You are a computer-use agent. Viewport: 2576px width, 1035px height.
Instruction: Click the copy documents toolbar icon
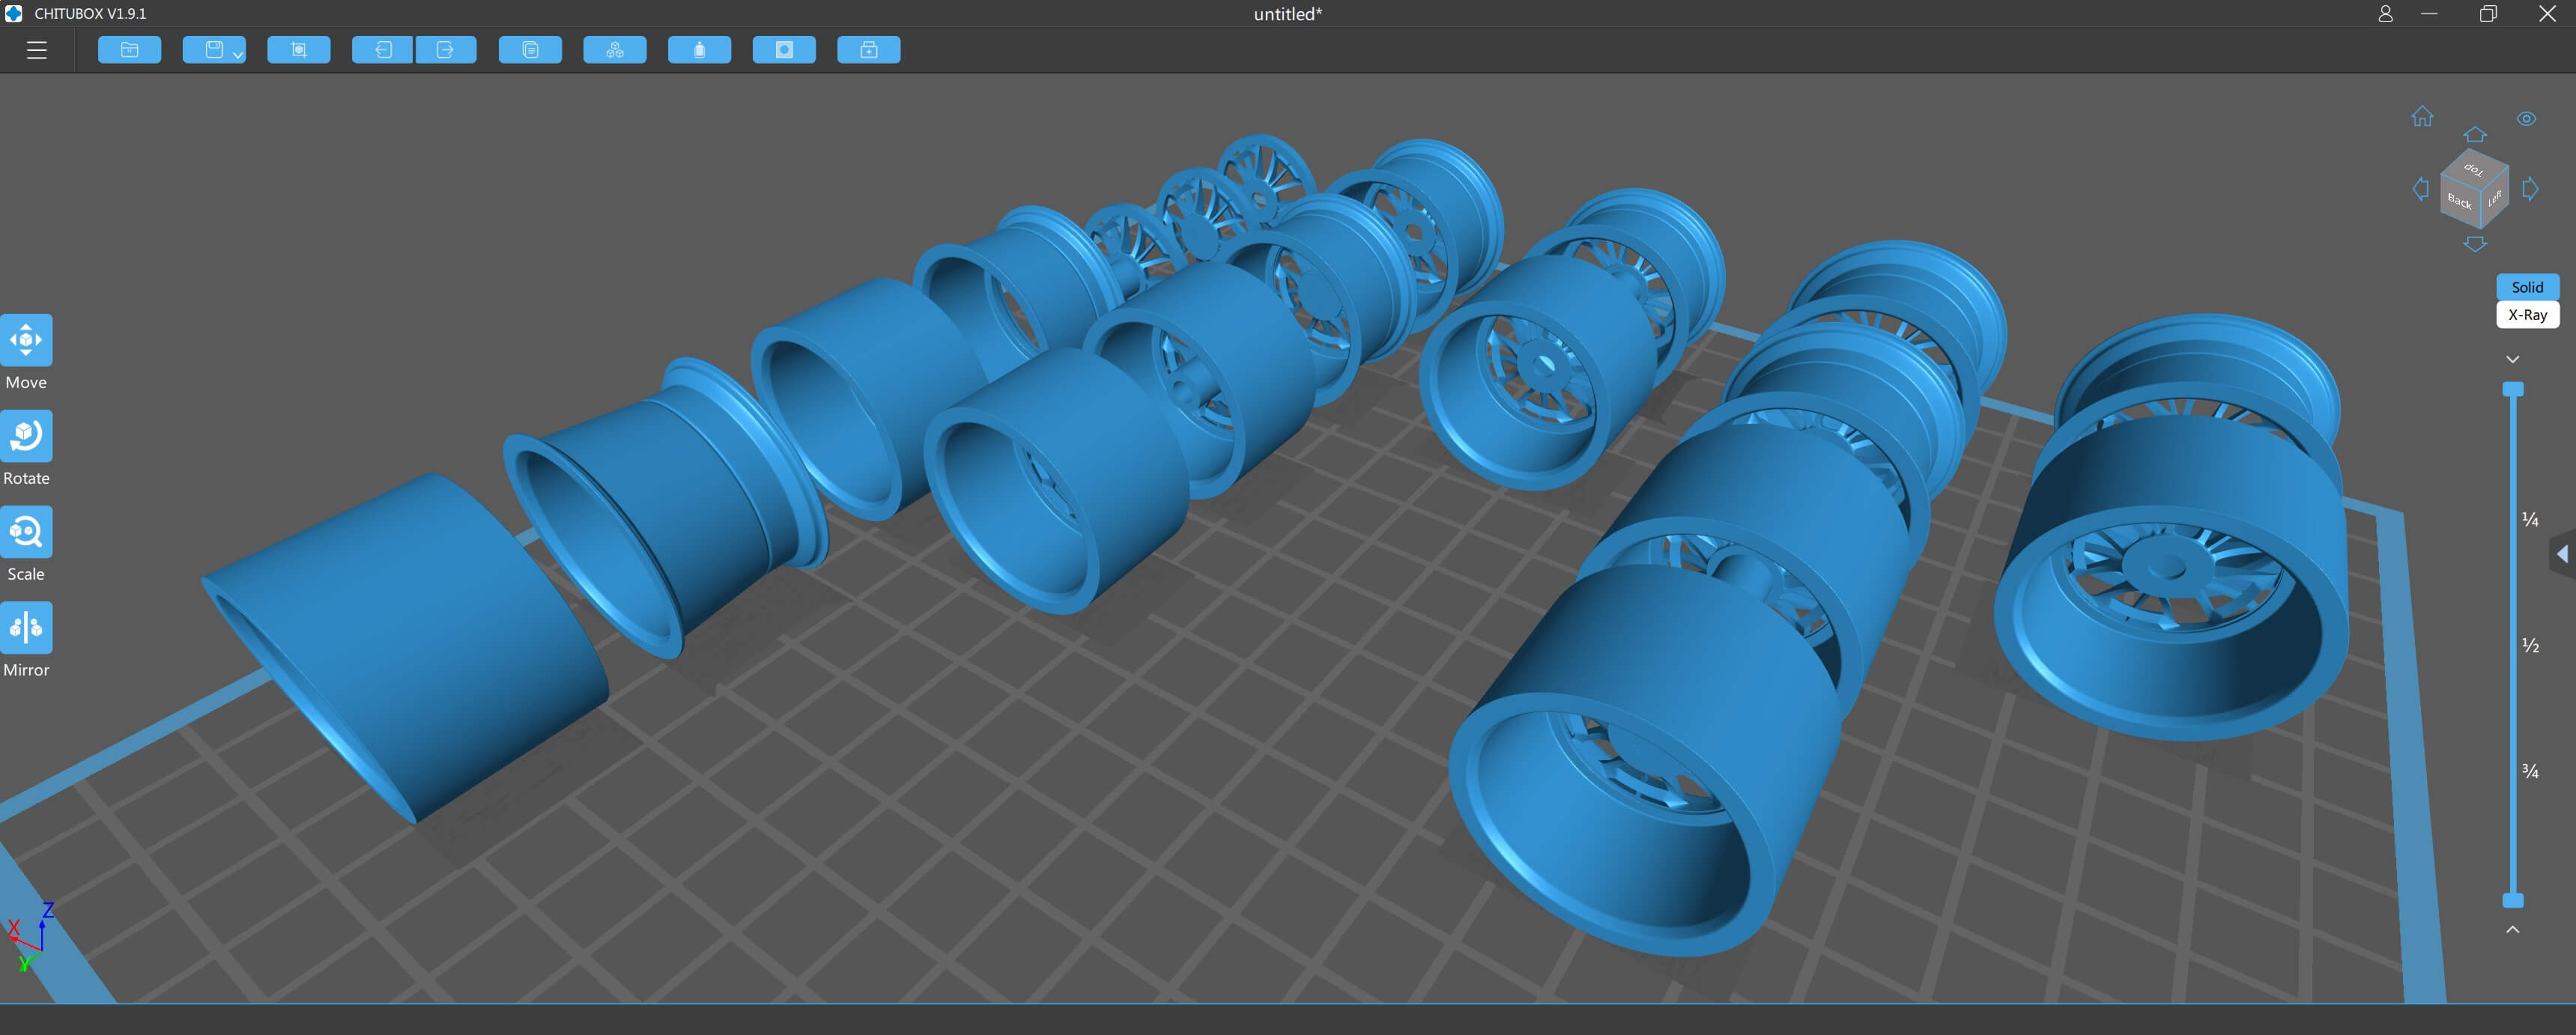click(530, 50)
